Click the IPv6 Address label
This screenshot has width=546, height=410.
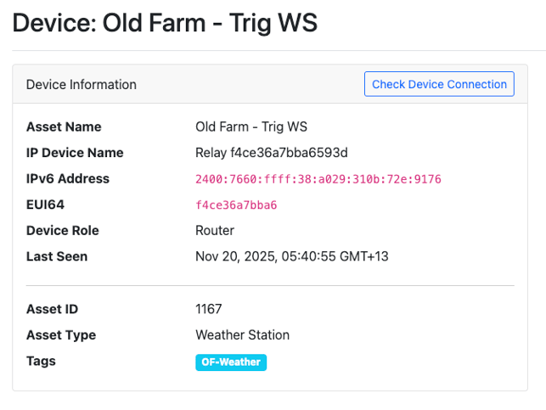point(68,179)
